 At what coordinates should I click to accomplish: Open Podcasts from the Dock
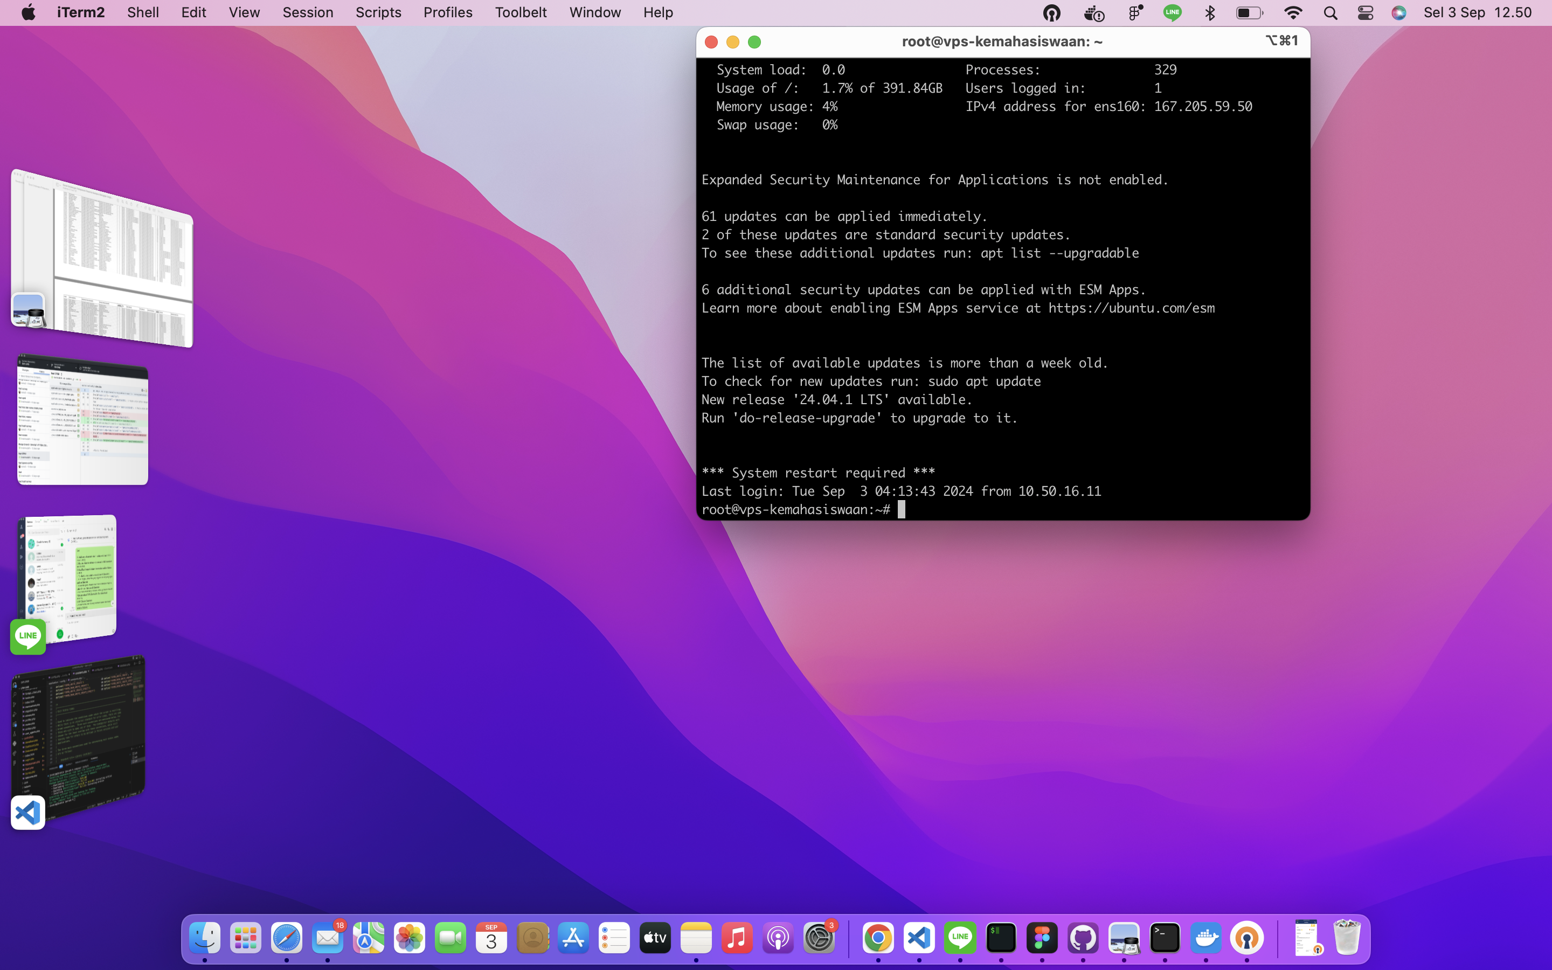click(778, 938)
